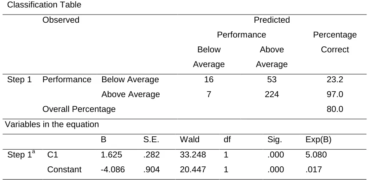Click the Wald column header
This screenshot has width=369, height=180.
pyautogui.click(x=190, y=140)
